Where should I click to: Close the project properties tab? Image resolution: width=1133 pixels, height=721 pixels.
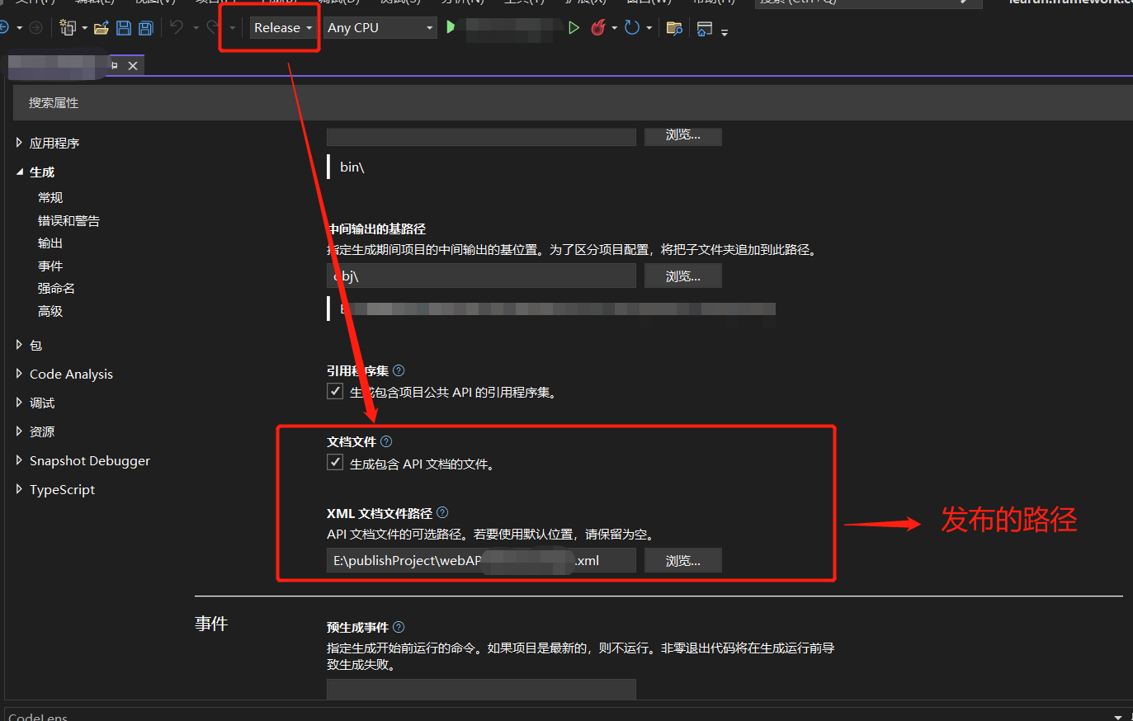coord(133,66)
